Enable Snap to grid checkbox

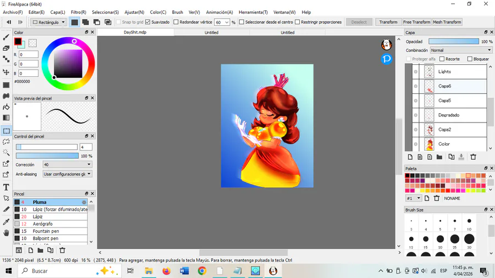[119, 22]
